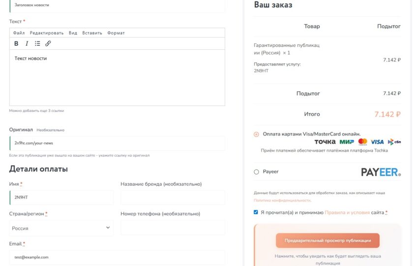Open the Редактировать menu in editor

click(x=47, y=33)
